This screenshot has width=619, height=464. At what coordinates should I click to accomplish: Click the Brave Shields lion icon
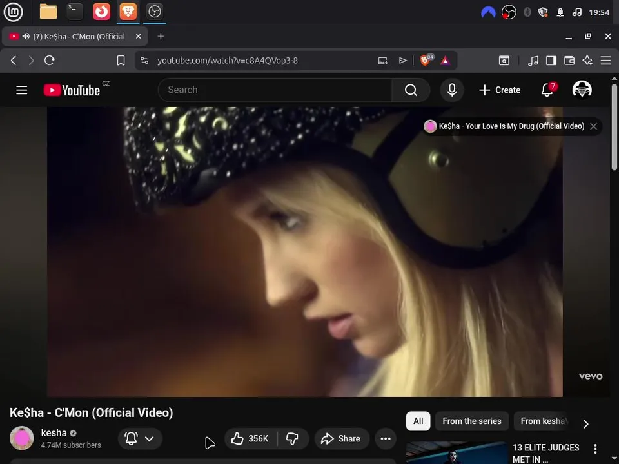click(426, 60)
